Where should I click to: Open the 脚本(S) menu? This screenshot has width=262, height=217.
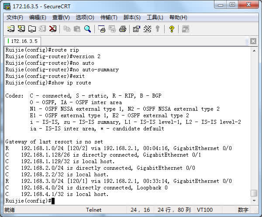click(132, 17)
